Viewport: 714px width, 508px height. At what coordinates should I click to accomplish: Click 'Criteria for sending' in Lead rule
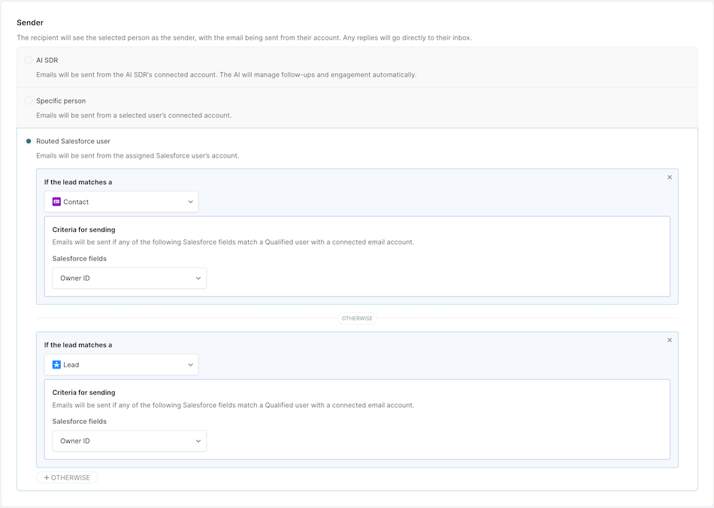[x=83, y=392]
